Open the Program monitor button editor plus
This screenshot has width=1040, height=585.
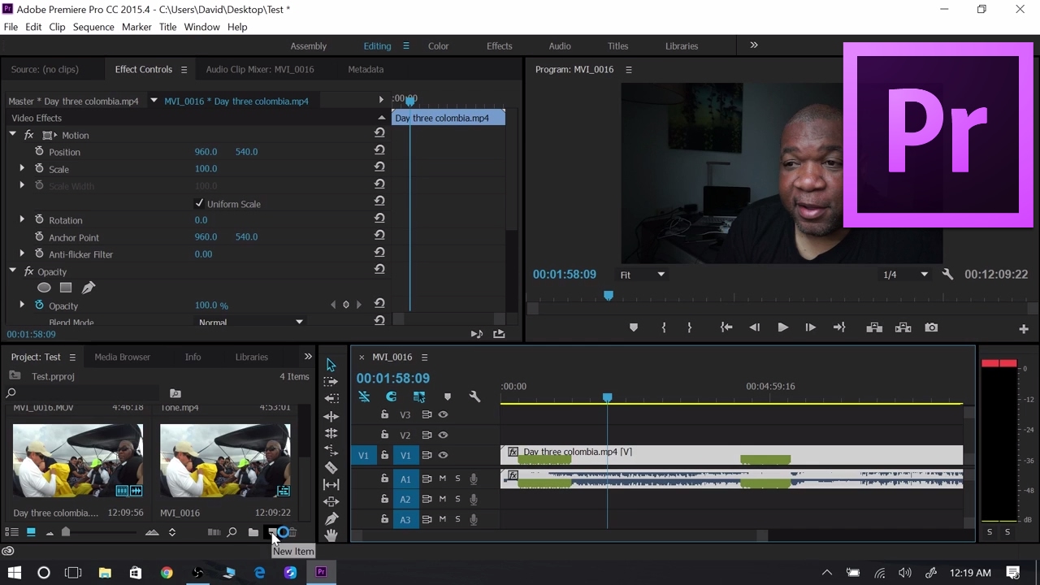click(x=1024, y=328)
